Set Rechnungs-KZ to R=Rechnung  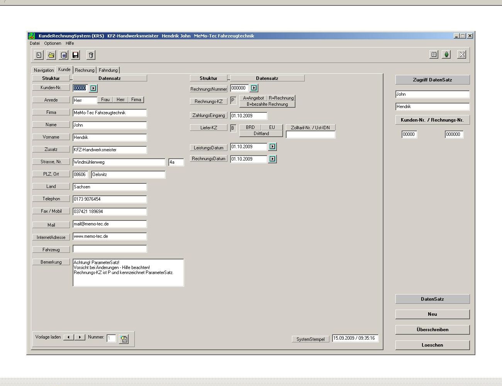pos(282,98)
